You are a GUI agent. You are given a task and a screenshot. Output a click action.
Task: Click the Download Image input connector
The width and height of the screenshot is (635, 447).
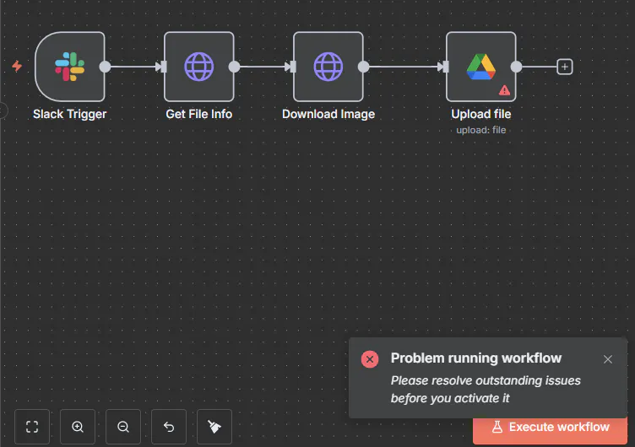coord(293,67)
